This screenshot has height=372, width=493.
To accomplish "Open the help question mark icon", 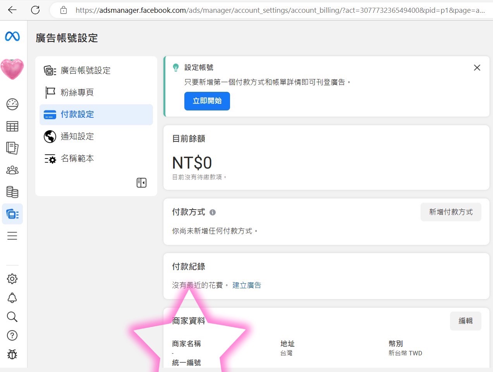I will (12, 336).
